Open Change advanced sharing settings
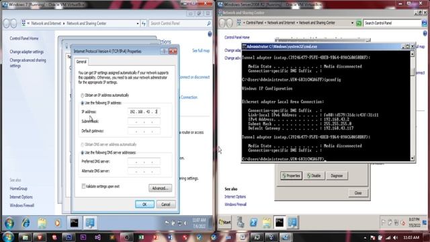Image resolution: width=430 pixels, height=242 pixels. point(28,63)
